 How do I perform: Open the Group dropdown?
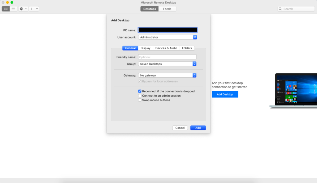click(x=167, y=64)
